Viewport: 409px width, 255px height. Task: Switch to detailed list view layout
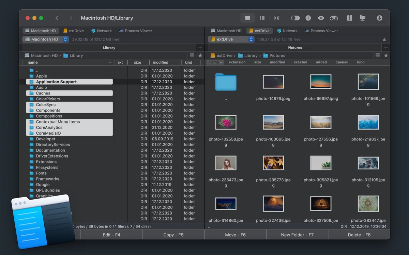point(262,18)
